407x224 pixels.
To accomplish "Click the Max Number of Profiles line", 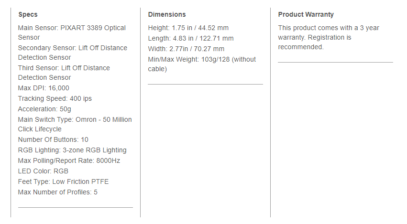I will click(57, 192).
